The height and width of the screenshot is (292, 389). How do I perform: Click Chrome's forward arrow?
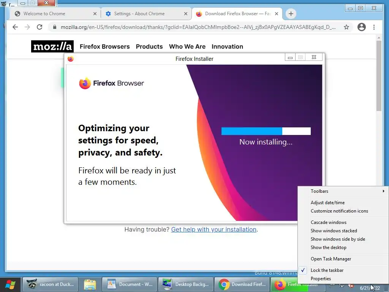pyautogui.click(x=27, y=27)
